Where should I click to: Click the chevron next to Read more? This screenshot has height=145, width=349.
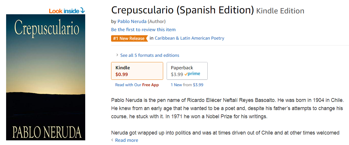coord(113,140)
